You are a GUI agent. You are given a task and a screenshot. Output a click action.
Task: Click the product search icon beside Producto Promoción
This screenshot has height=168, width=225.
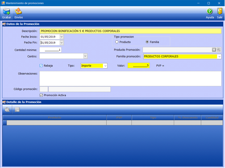(219, 50)
